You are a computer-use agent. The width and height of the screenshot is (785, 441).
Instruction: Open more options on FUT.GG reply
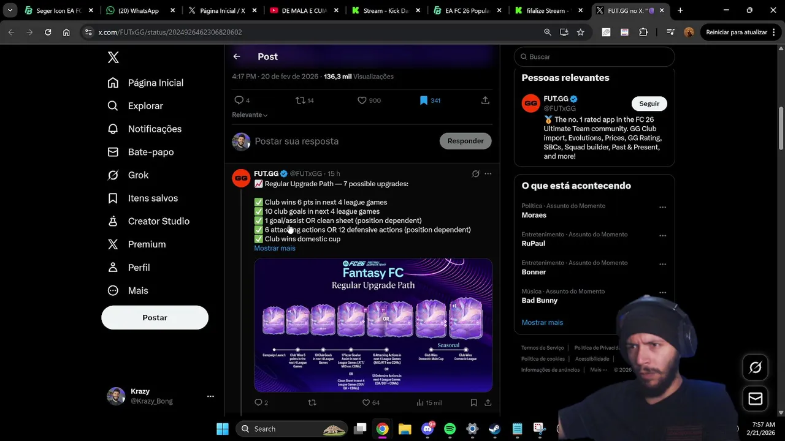tap(488, 174)
